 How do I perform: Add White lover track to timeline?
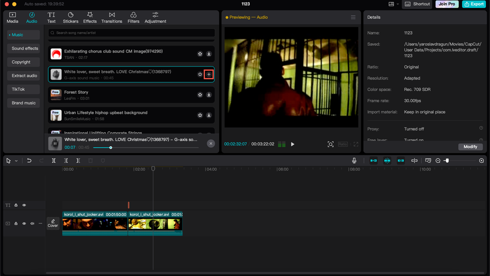209,74
